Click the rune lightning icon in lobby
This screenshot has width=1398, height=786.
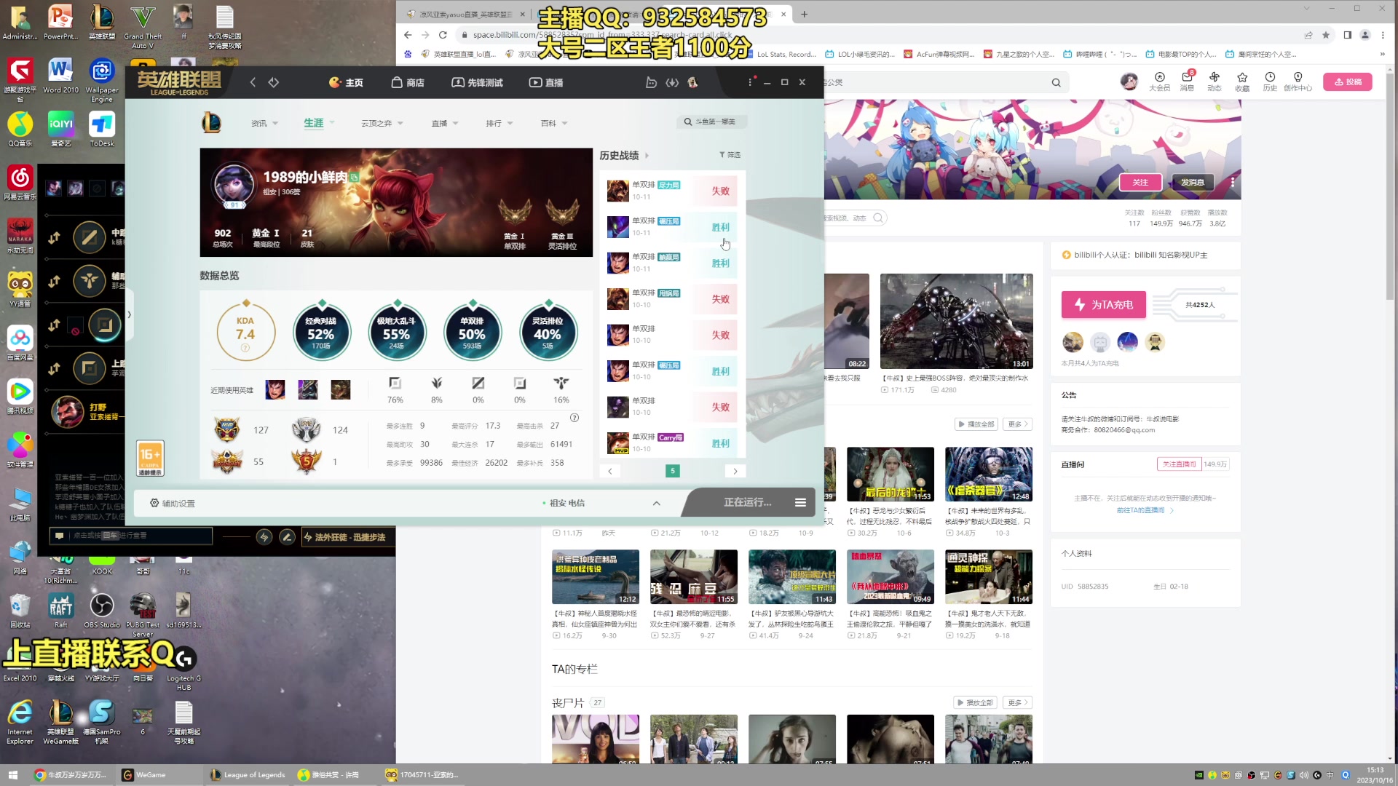tap(264, 537)
